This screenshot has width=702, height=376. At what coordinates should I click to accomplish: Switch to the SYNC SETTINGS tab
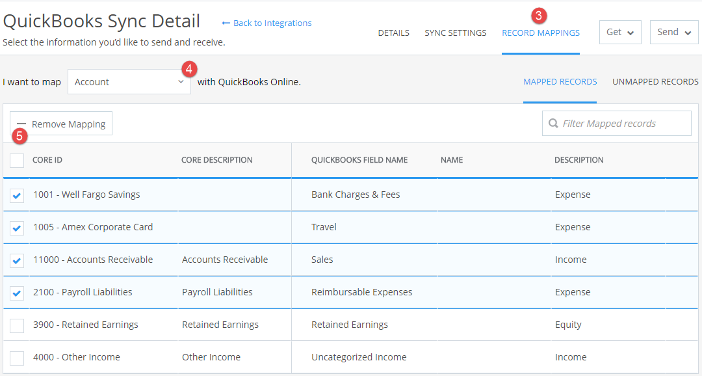455,33
